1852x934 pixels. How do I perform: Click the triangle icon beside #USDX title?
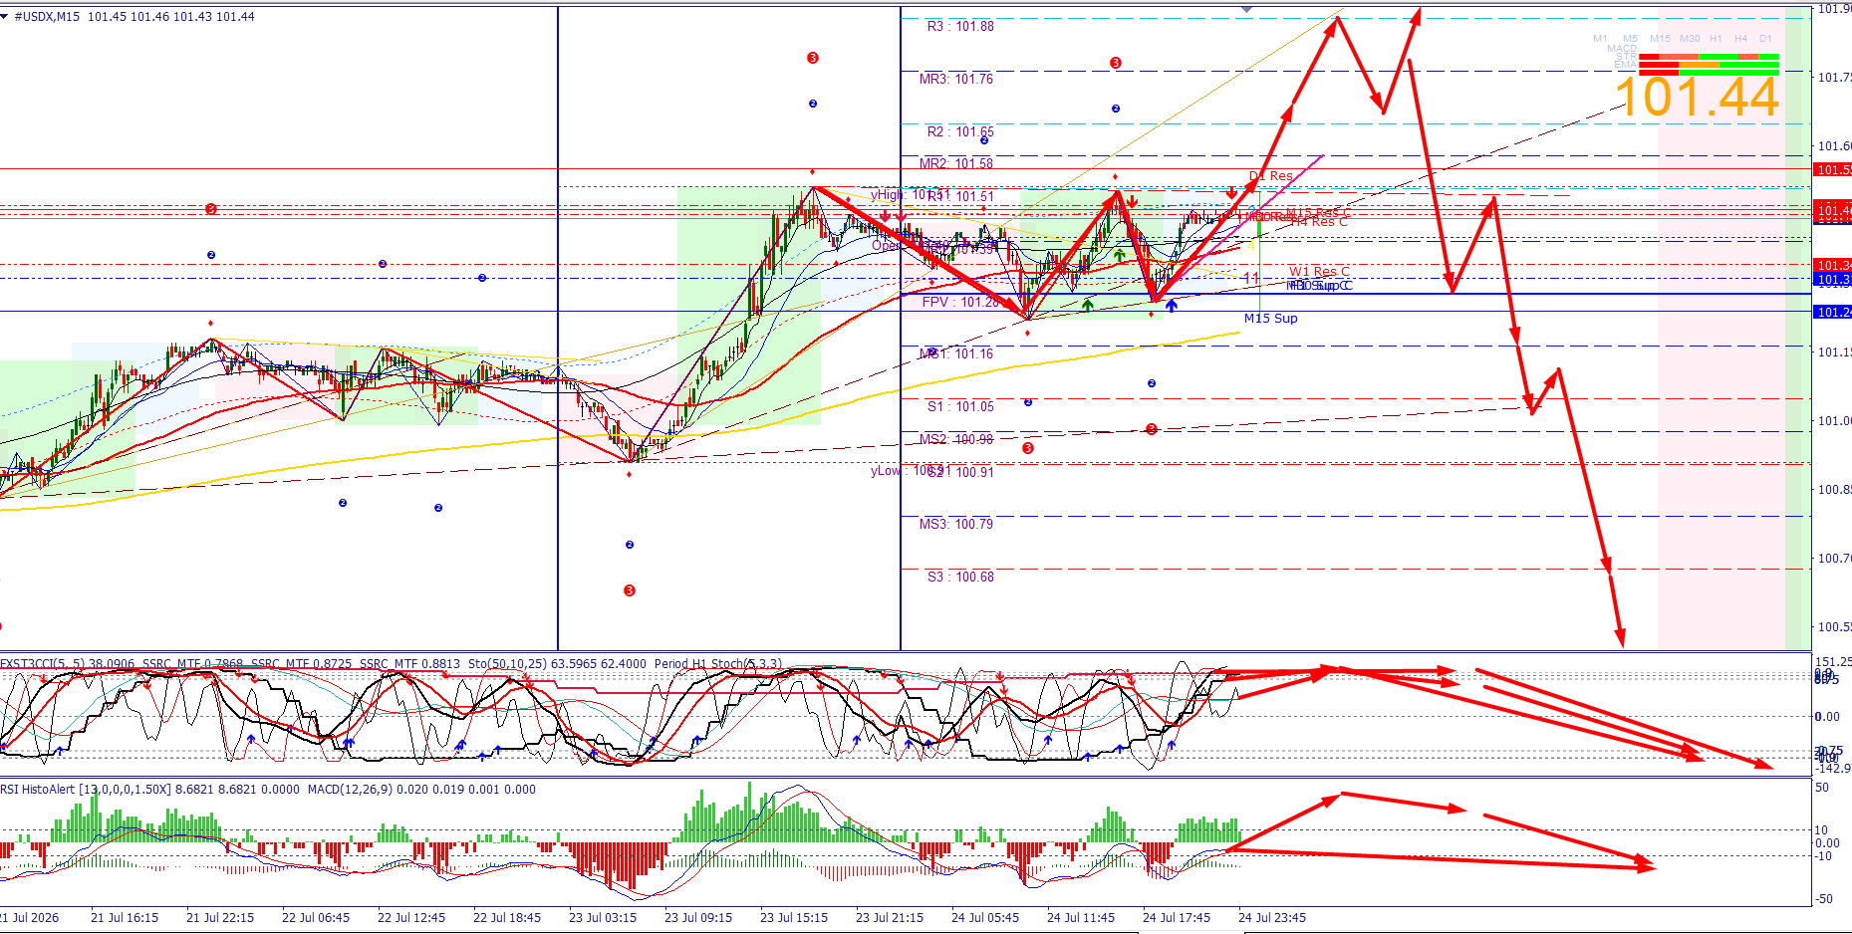[5, 16]
